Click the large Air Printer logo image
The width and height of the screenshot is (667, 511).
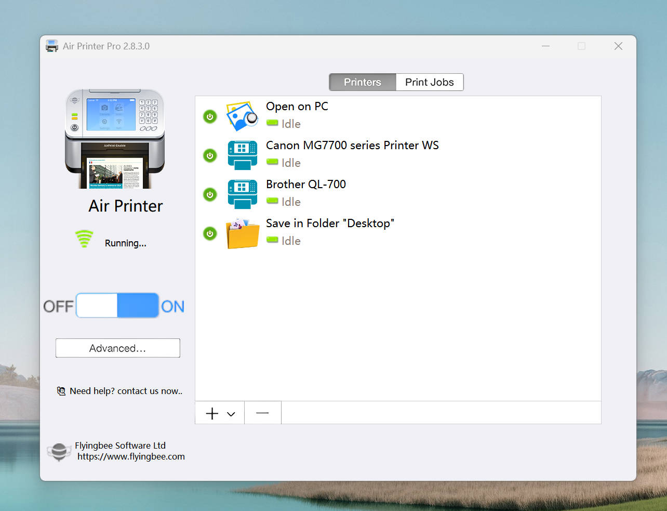click(115, 139)
